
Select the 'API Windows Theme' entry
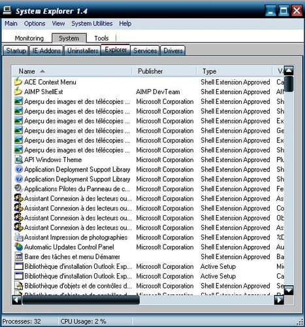point(53,160)
